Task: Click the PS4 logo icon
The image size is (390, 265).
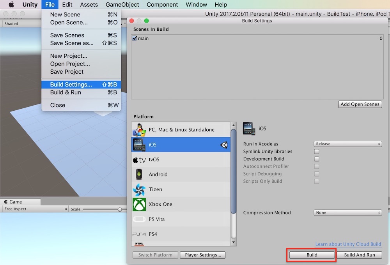Action: coord(139,234)
